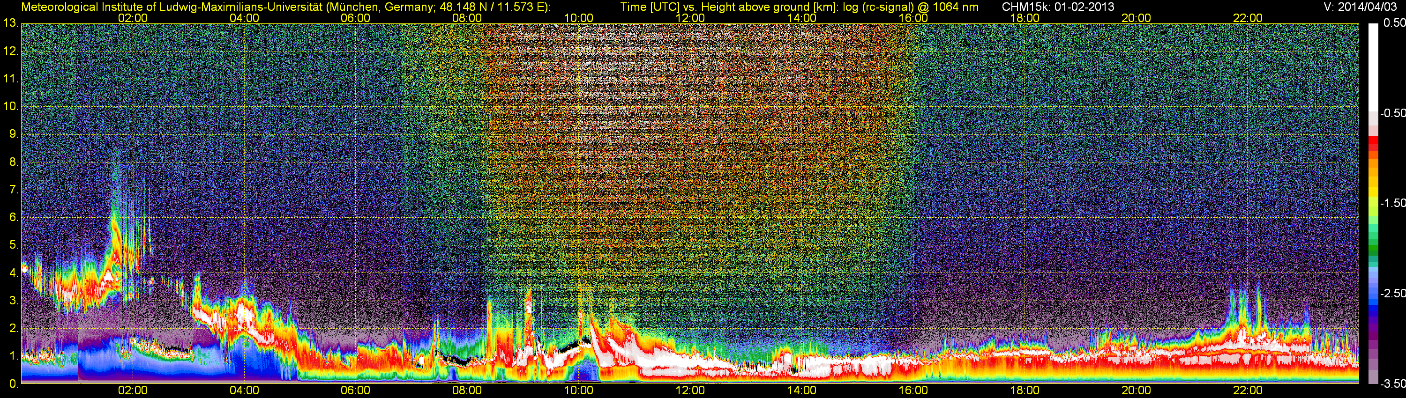Click '02:00' on the top time axis
Image resolution: width=1406 pixels, height=398 pixels.
pos(133,18)
